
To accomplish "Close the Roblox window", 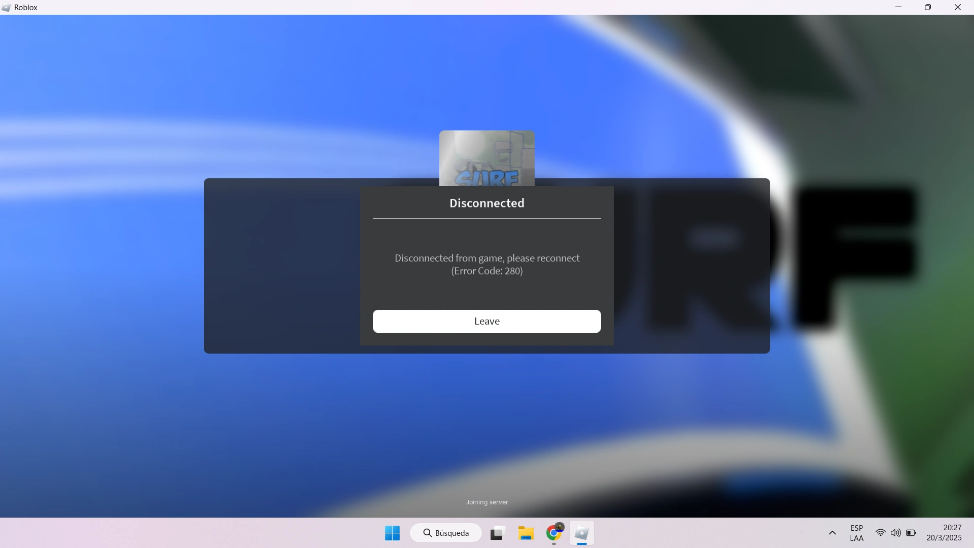I will [958, 7].
